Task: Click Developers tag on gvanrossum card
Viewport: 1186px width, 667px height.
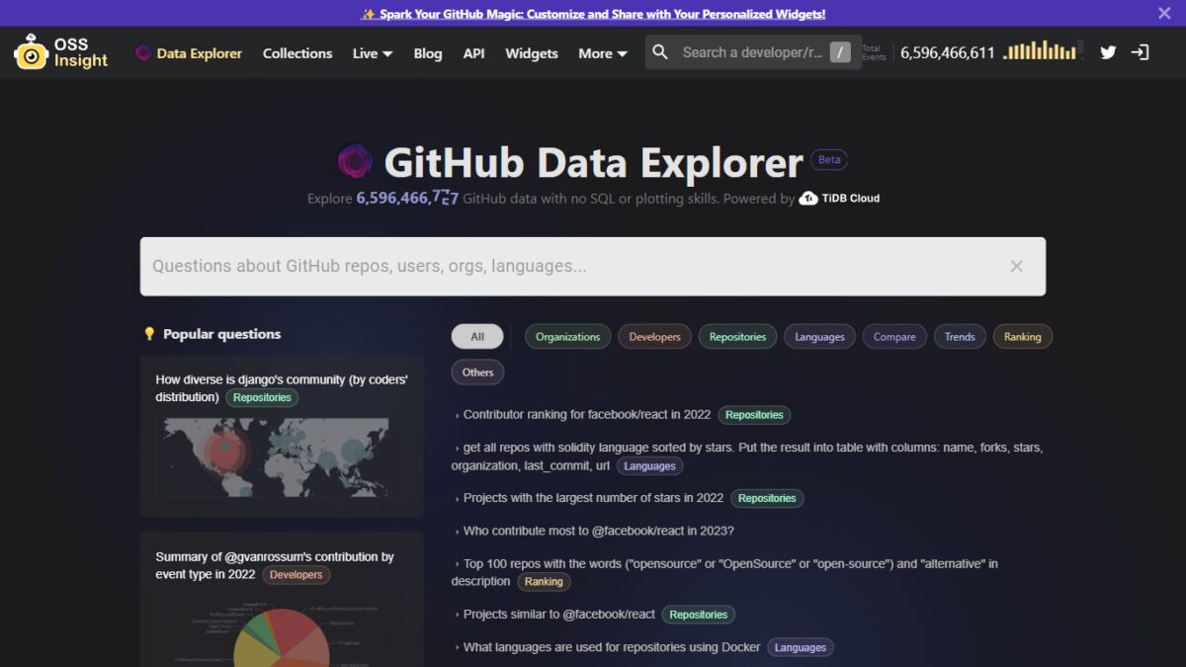Action: pyautogui.click(x=296, y=574)
